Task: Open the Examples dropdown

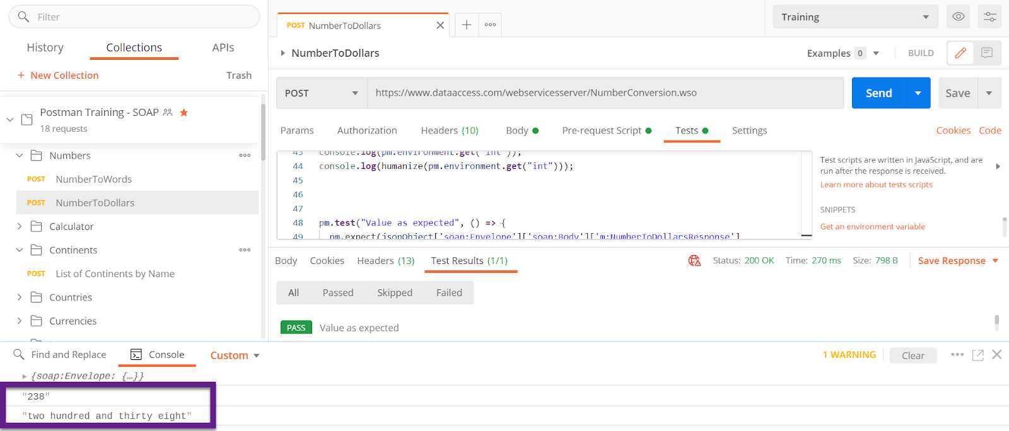Action: tap(876, 54)
